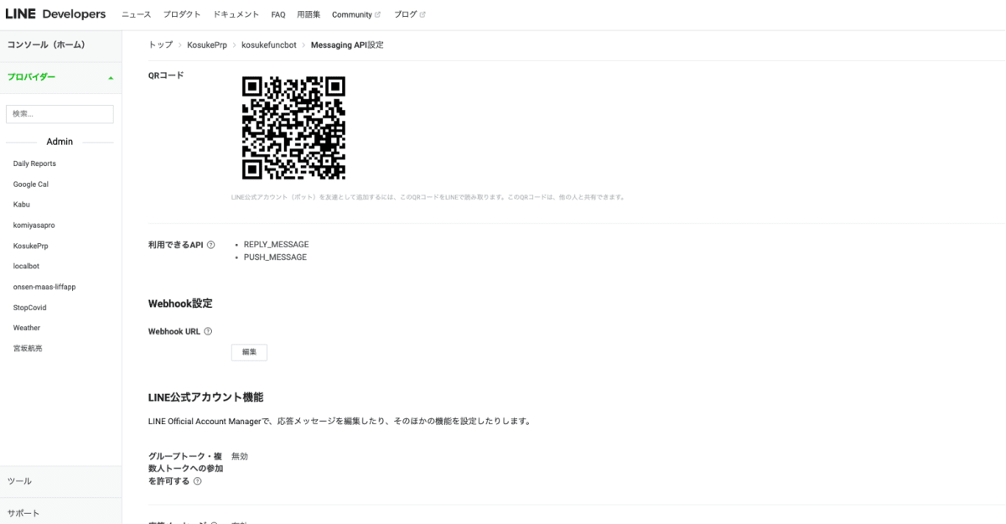Image resolution: width=1006 pixels, height=524 pixels.
Task: Open the プロダクト menu item
Action: [182, 15]
